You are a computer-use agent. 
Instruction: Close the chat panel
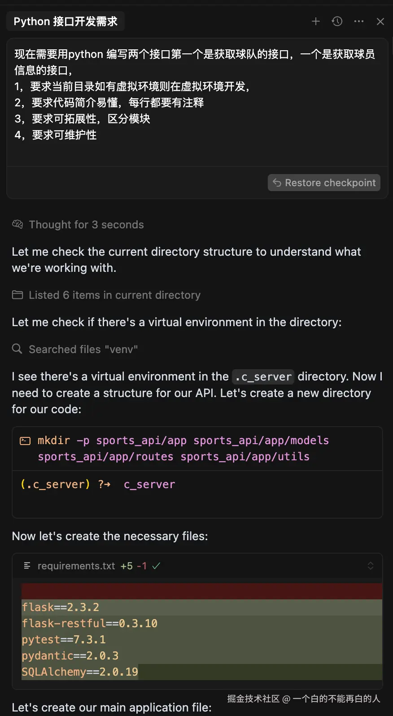point(380,22)
